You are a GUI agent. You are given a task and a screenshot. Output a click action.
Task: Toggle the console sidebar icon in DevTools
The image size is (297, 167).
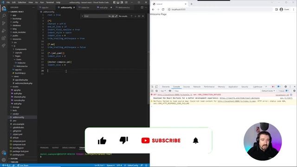click(x=152, y=91)
